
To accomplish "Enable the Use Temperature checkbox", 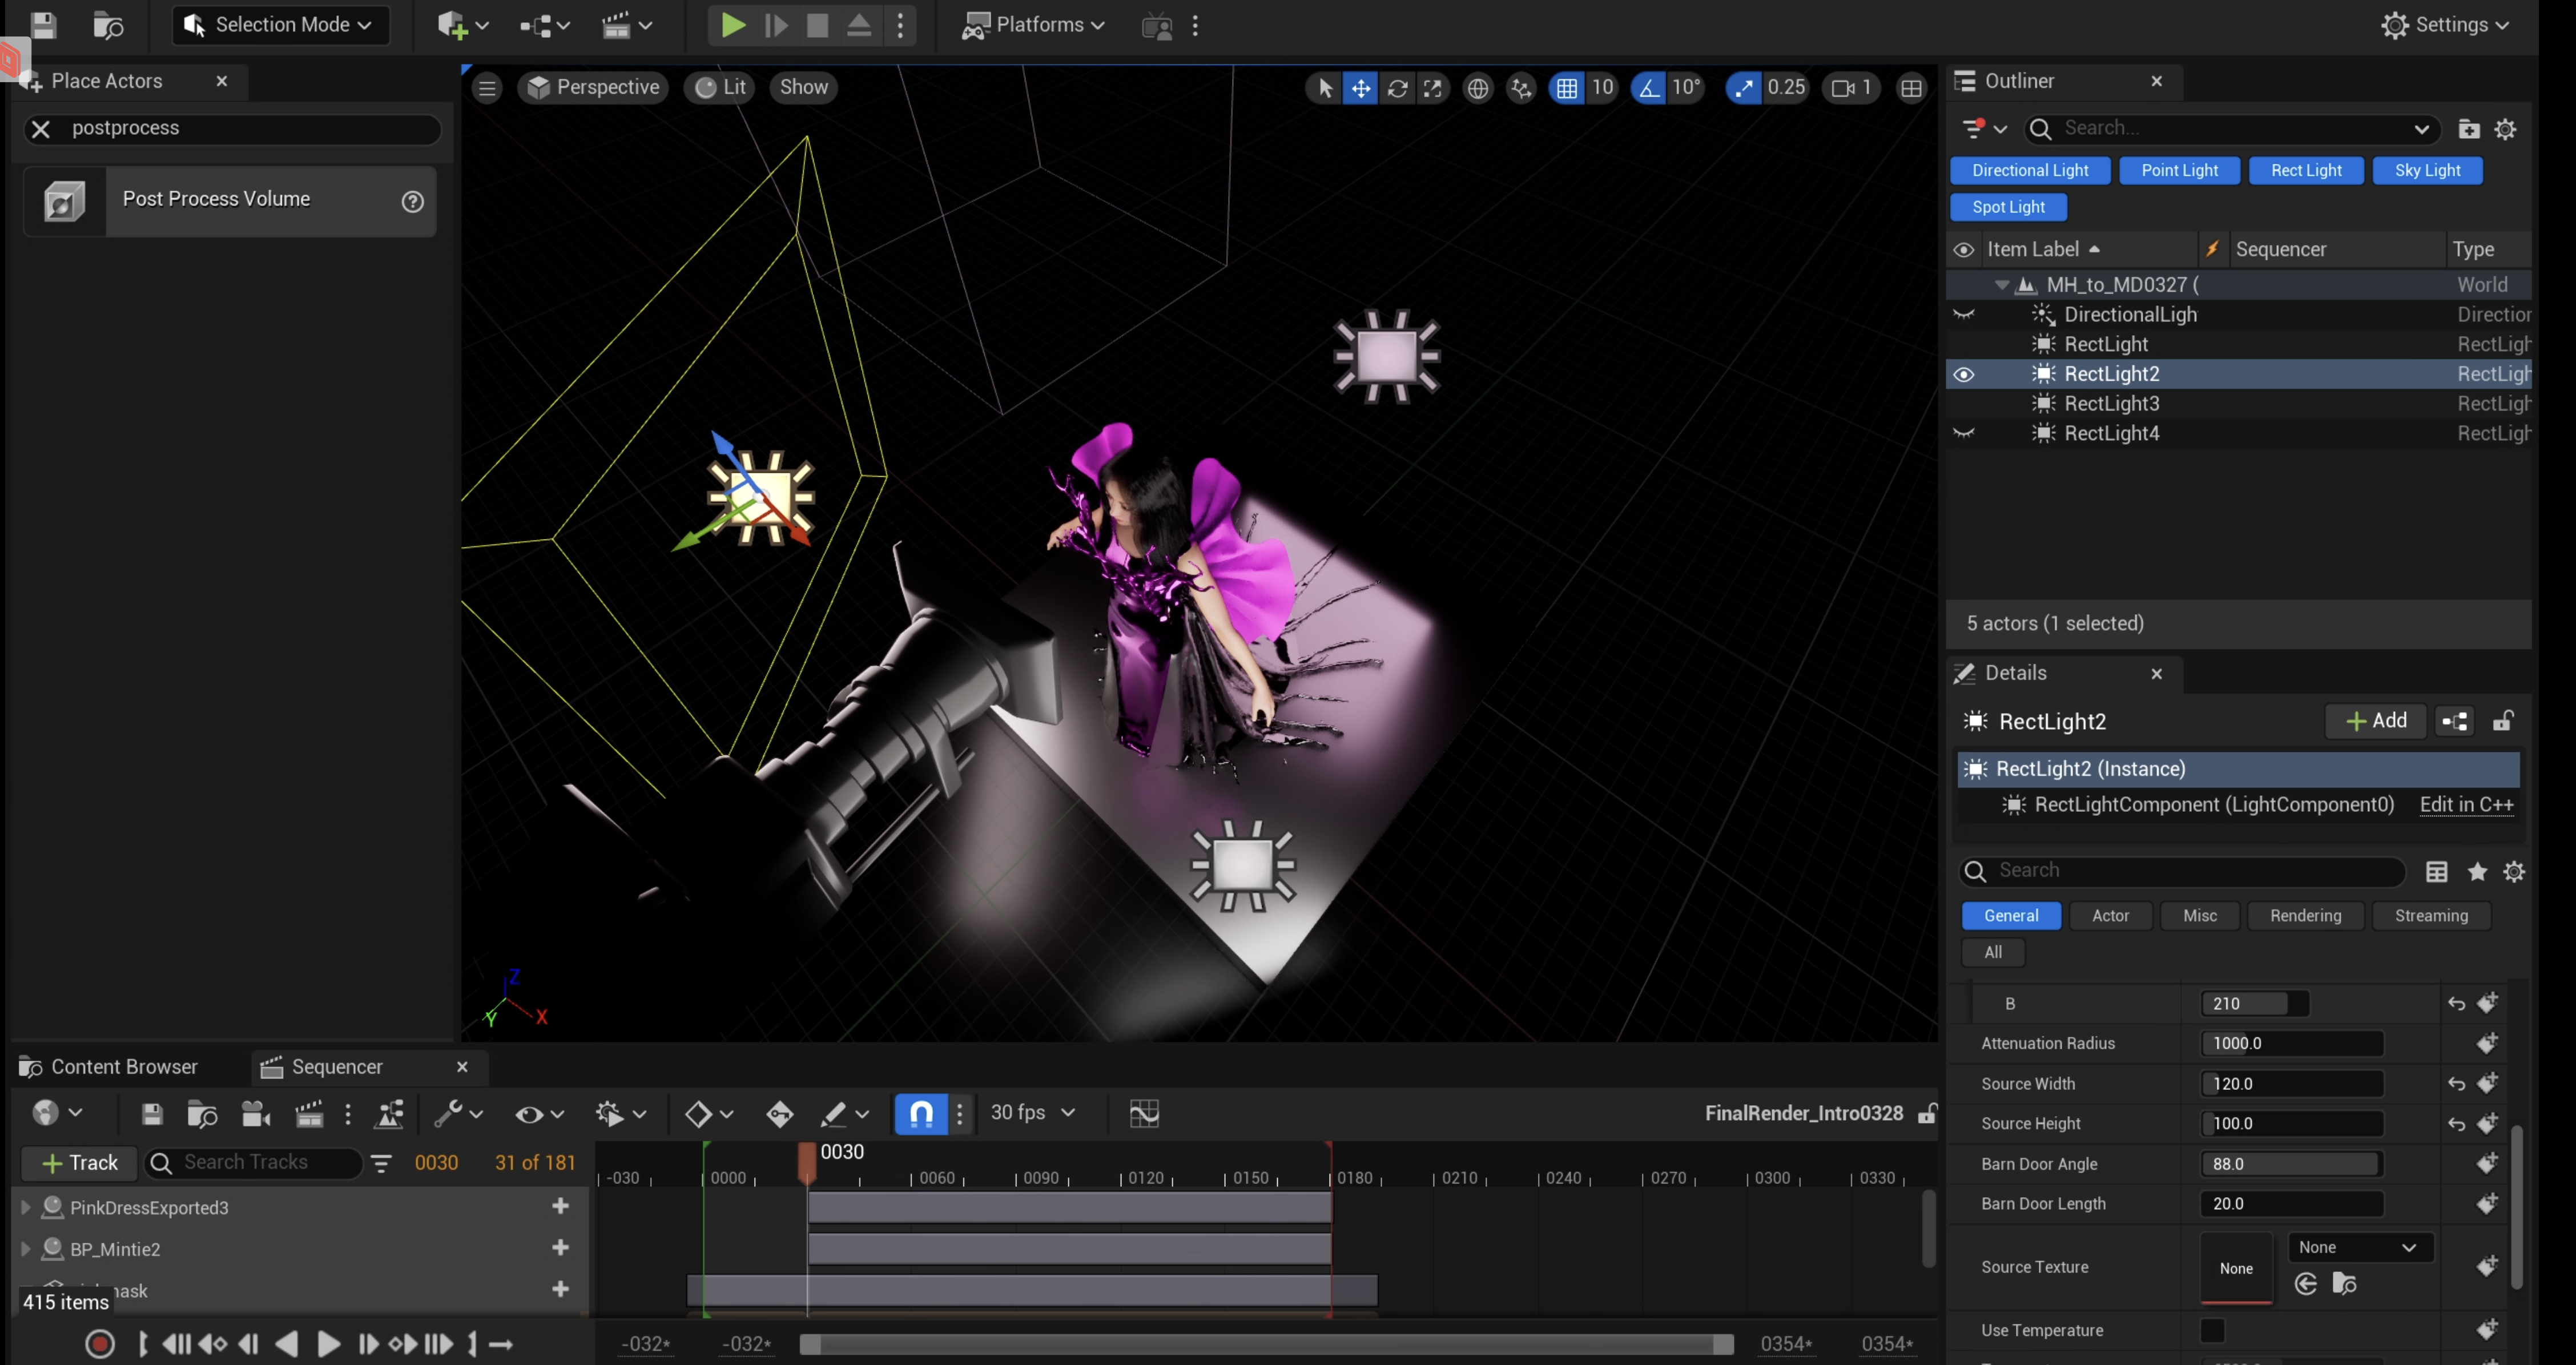I will coord(2212,1330).
